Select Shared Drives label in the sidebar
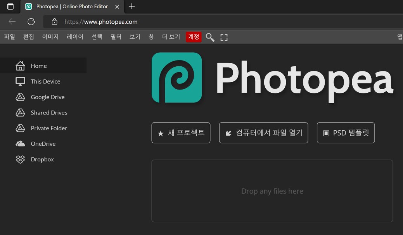This screenshot has width=403, height=235. tap(49, 112)
